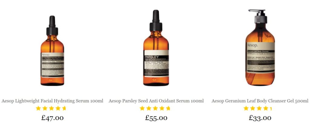The width and height of the screenshot is (310, 123).
Task: Click the last half star under Parsley Seed Serum
Action: [168, 108]
